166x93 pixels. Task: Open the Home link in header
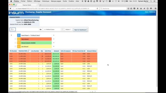147,12
